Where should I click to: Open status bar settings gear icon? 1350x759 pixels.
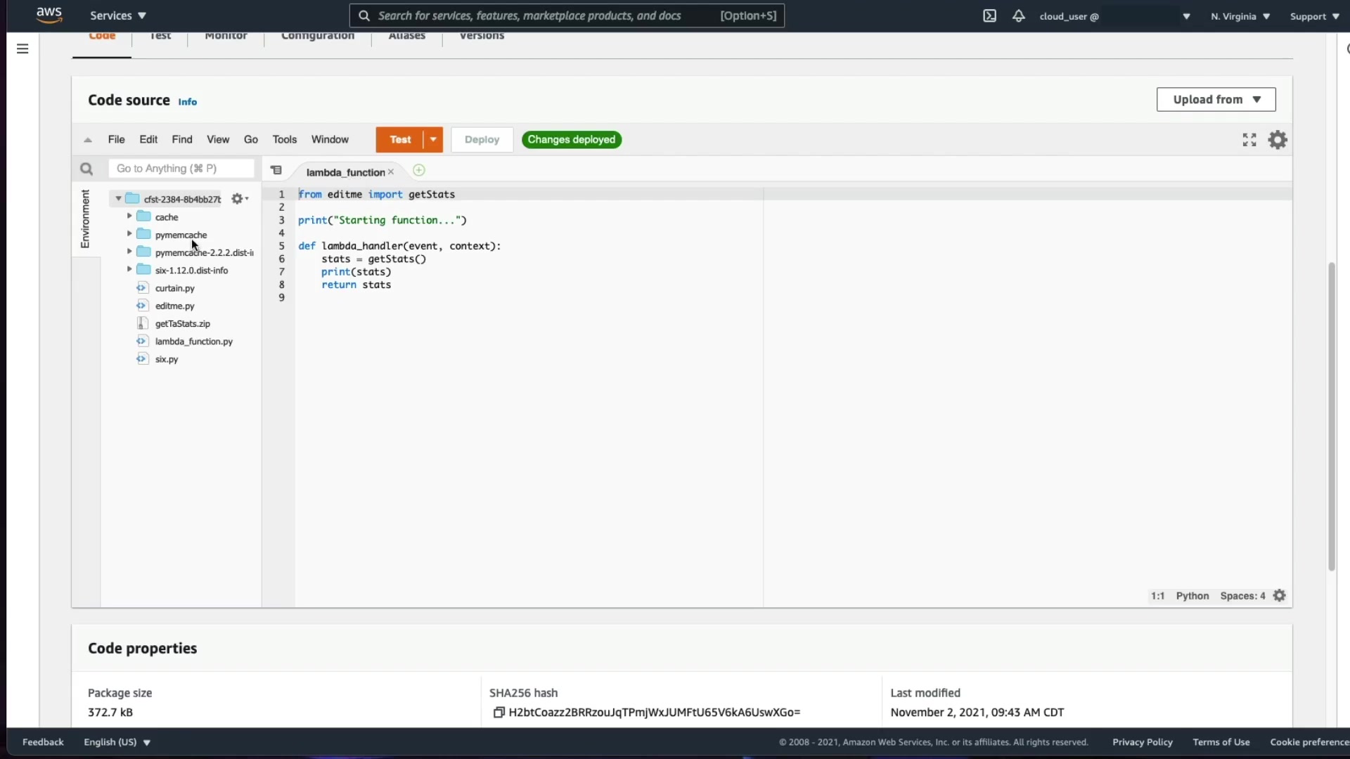pos(1279,596)
